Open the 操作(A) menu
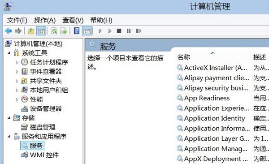Image resolution: width=269 pixels, height=164 pixels. (x=45, y=21)
